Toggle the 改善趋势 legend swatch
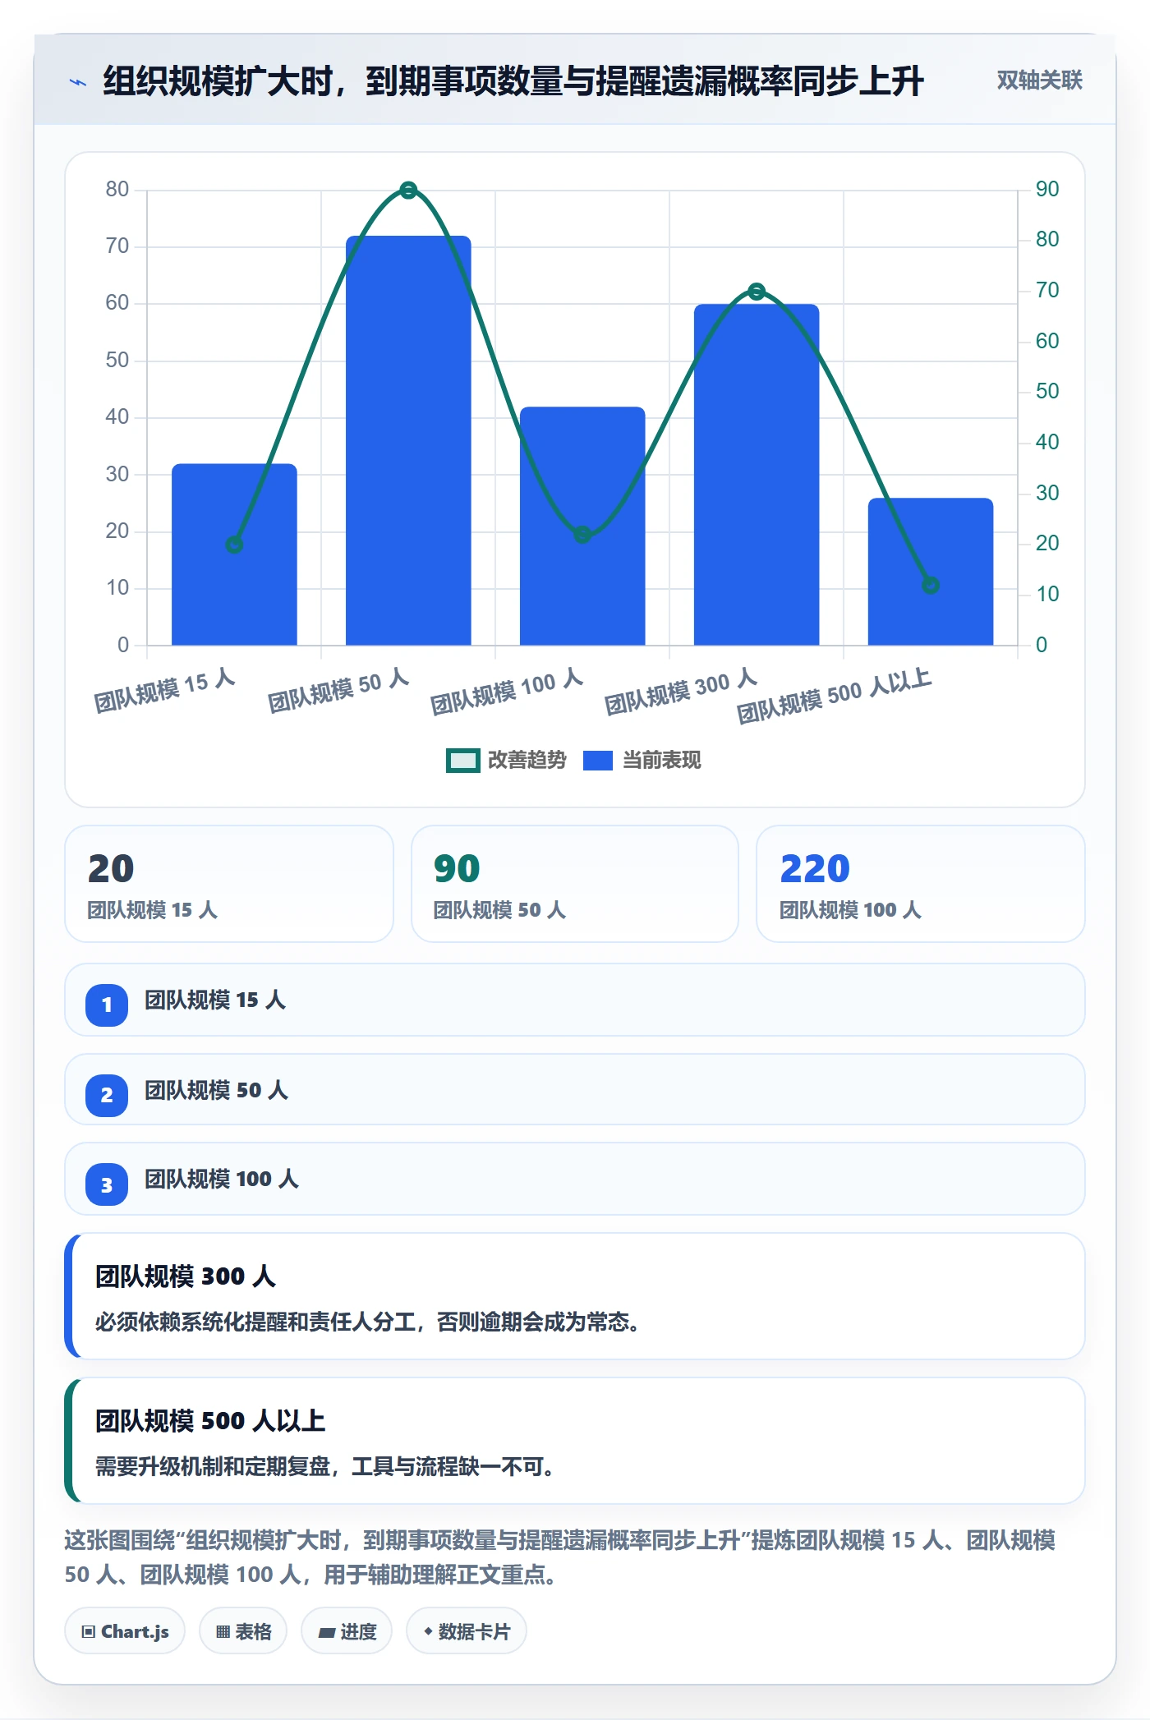Screen dimensions: 1150x1720 pyautogui.click(x=462, y=761)
